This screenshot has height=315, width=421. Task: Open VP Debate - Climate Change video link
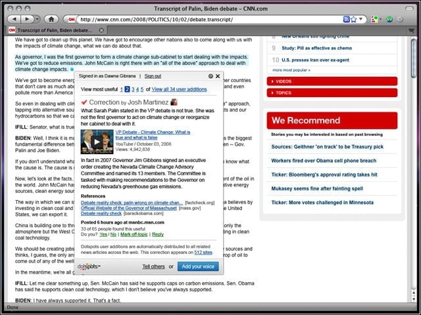(153, 135)
